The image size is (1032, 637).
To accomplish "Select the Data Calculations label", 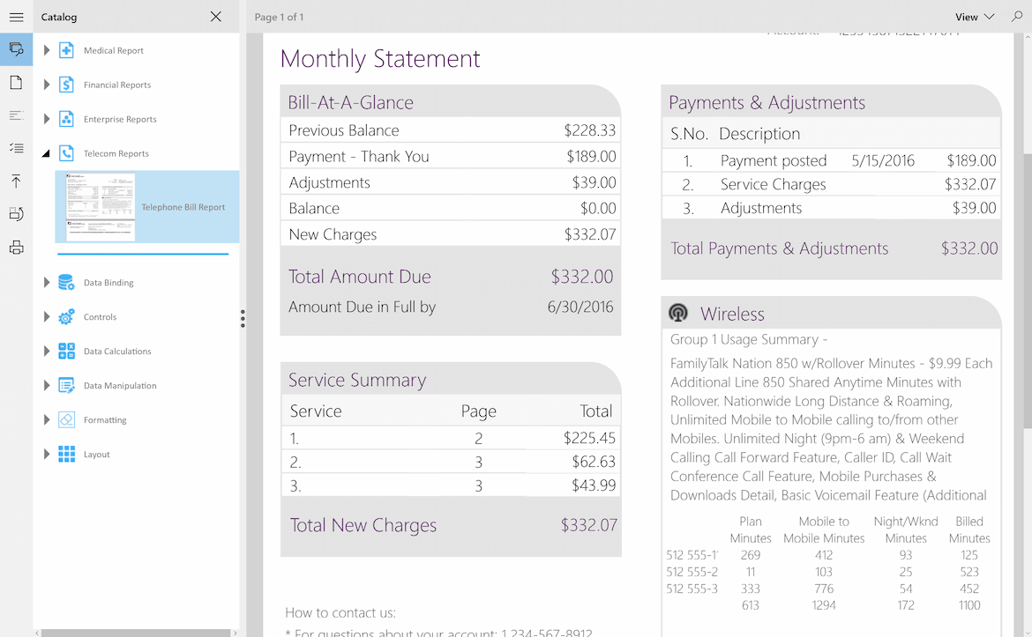I will coord(117,351).
